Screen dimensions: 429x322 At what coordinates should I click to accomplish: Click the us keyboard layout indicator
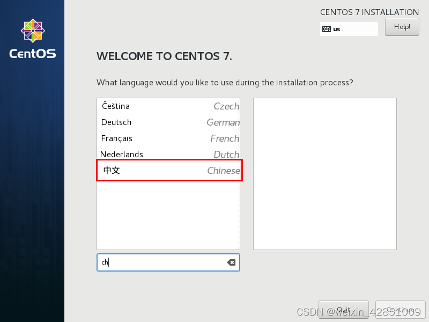coord(349,29)
